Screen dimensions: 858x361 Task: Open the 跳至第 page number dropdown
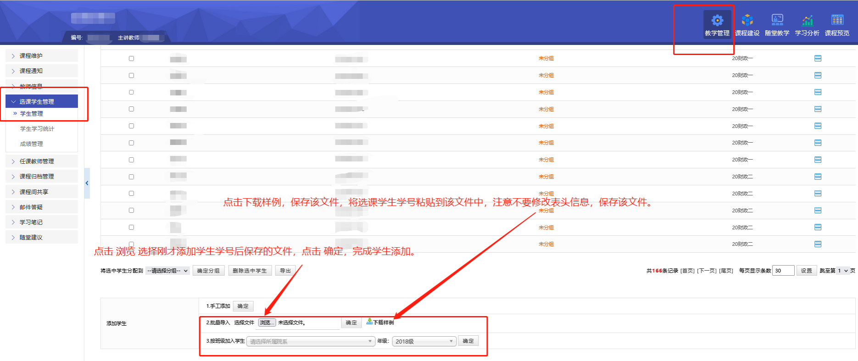(843, 271)
